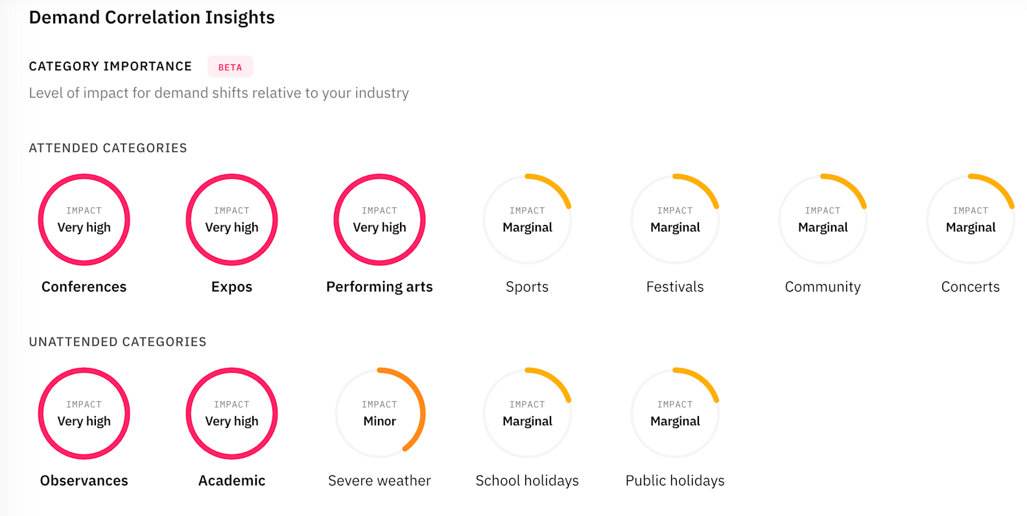
Task: Open the Performing arts impact circle
Action: tap(379, 220)
